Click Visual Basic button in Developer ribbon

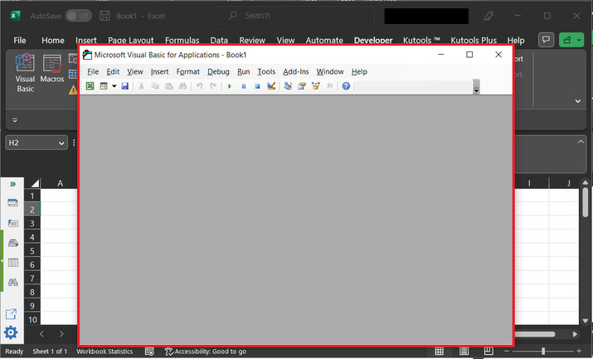(x=25, y=73)
